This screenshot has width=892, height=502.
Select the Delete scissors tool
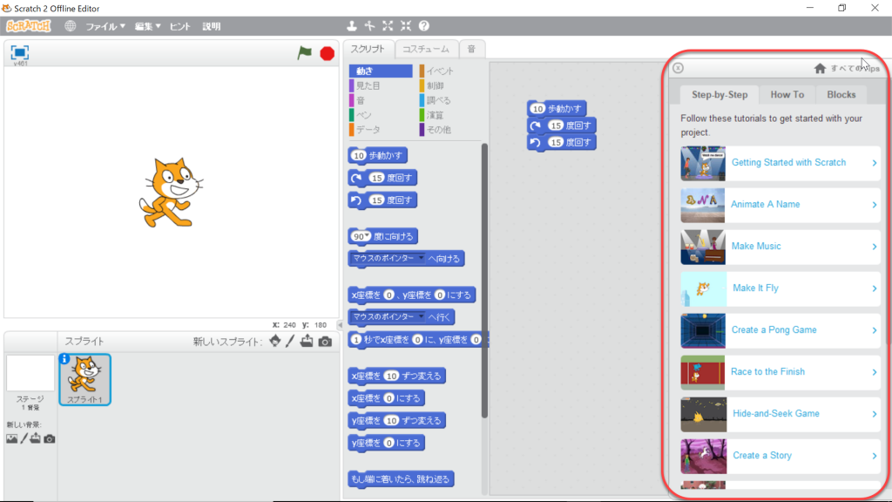369,25
